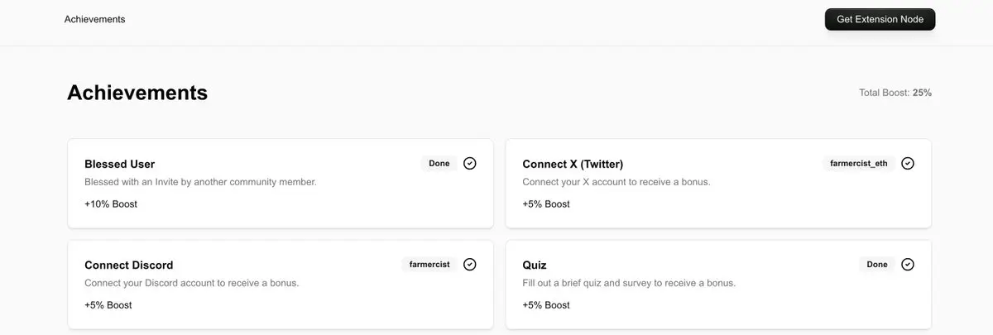
Task: Click the Quiz card description text
Action: click(x=629, y=283)
